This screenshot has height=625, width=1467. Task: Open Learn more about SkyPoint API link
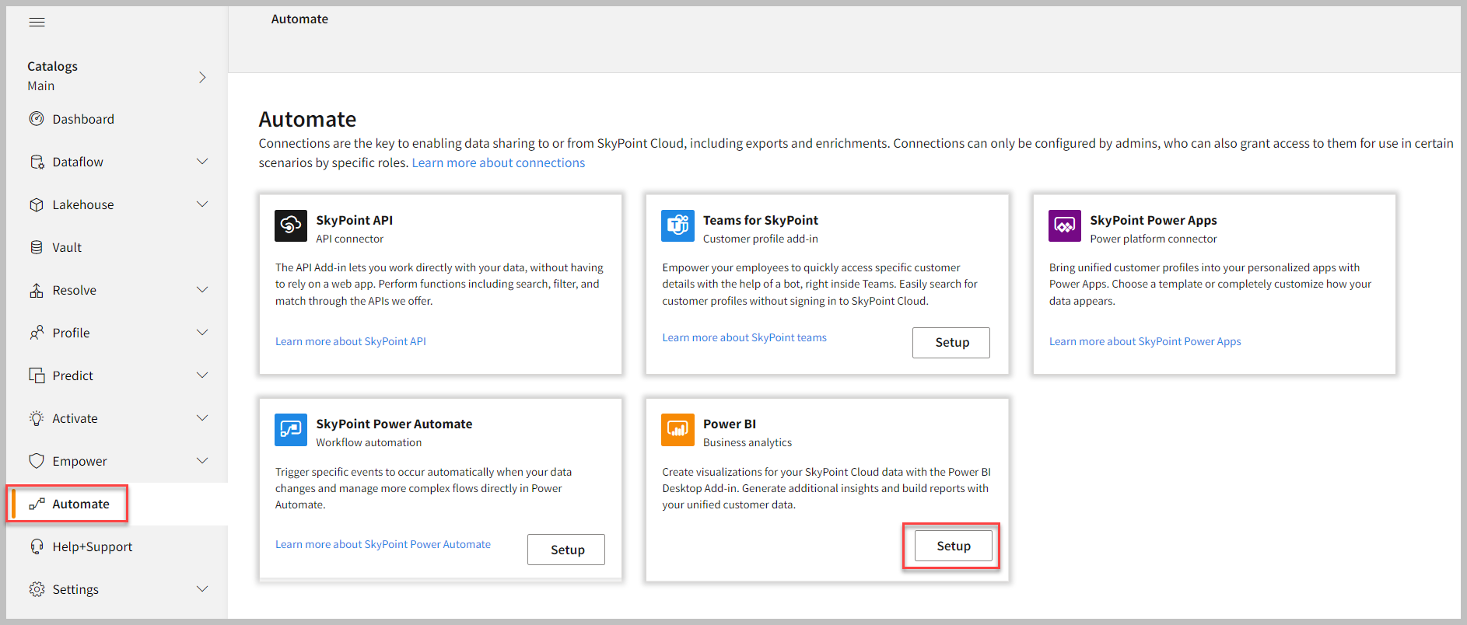tap(351, 341)
